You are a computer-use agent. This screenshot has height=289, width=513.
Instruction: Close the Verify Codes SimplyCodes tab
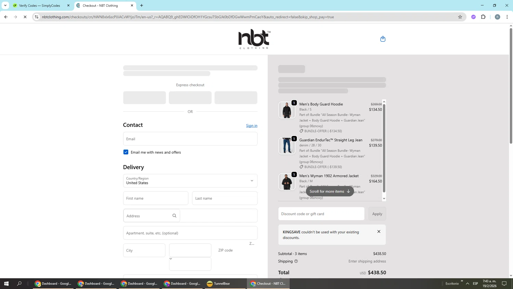(x=68, y=5)
